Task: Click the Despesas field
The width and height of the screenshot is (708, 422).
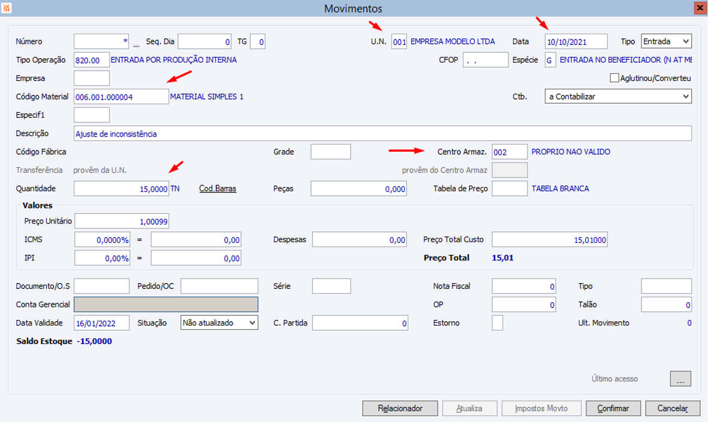Action: 360,240
